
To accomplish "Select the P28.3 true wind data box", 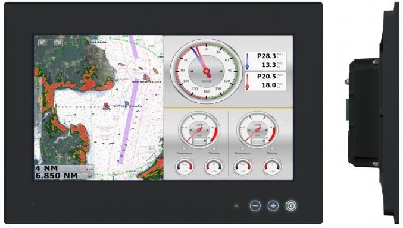I will click(x=265, y=61).
